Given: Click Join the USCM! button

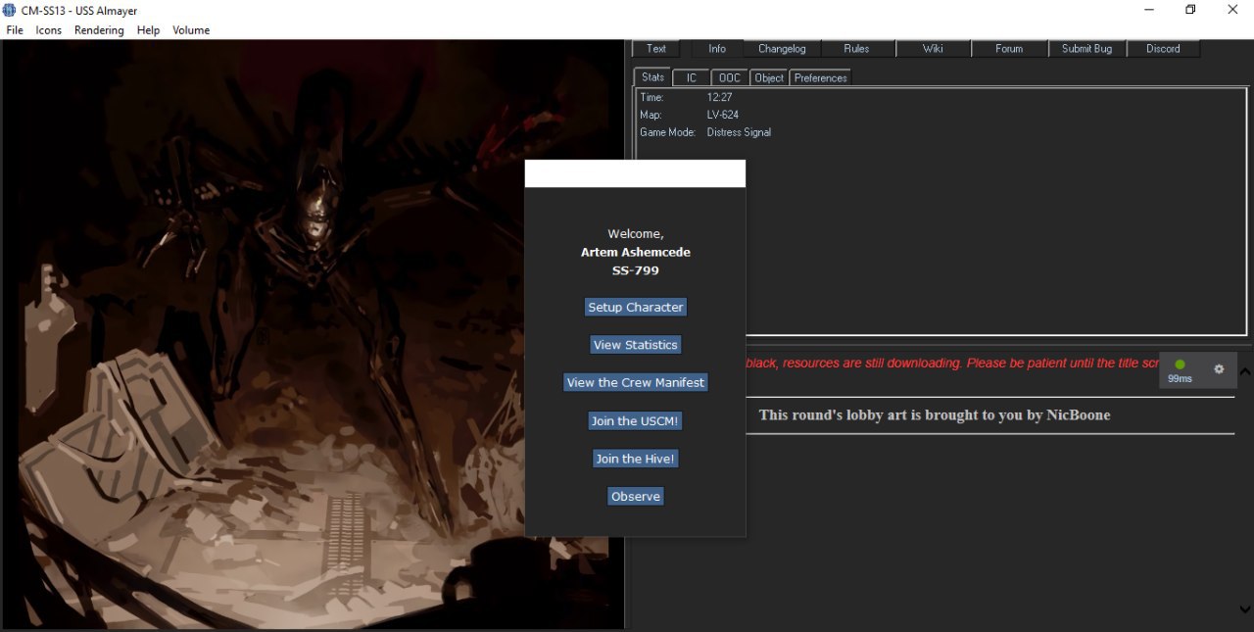Looking at the screenshot, I should pos(636,420).
